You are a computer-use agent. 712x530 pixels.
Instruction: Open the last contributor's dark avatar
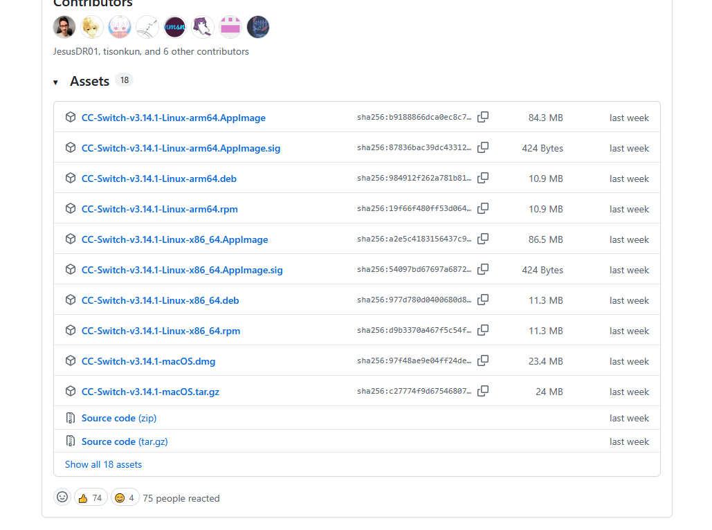click(x=258, y=27)
